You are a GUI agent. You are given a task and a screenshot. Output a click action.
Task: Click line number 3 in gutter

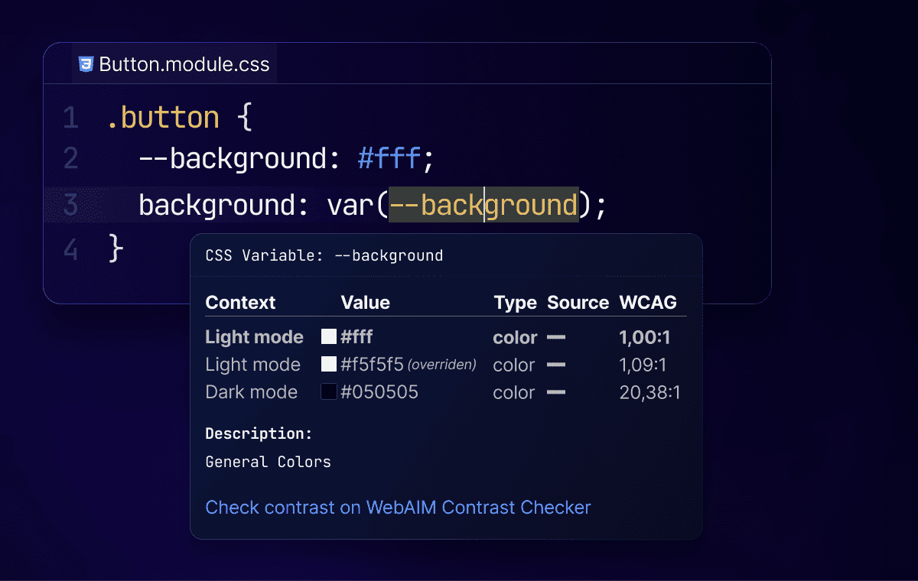pos(70,205)
